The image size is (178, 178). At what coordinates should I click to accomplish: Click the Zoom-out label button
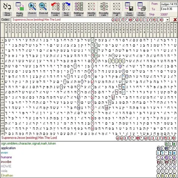[43, 13]
